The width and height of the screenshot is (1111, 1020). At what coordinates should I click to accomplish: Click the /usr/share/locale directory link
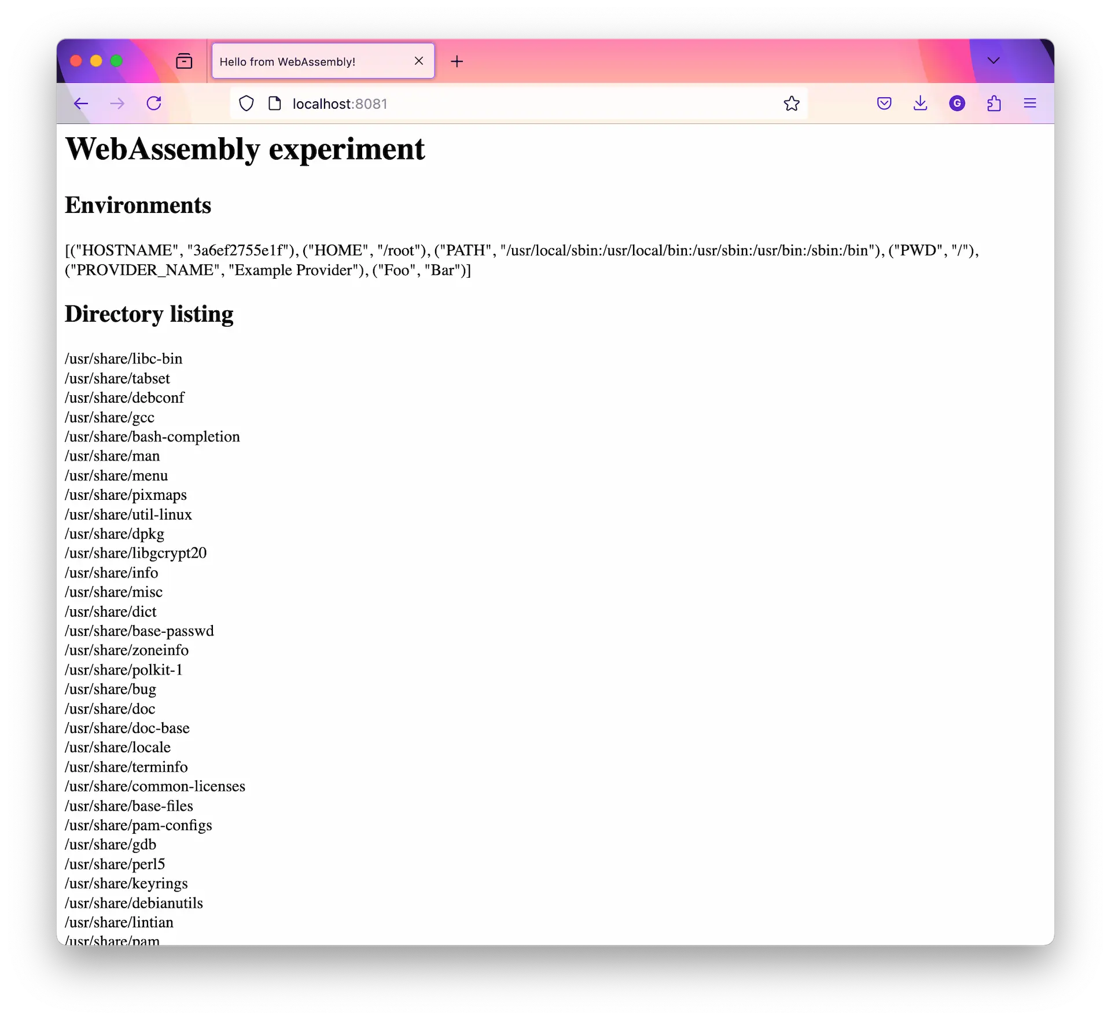click(116, 747)
